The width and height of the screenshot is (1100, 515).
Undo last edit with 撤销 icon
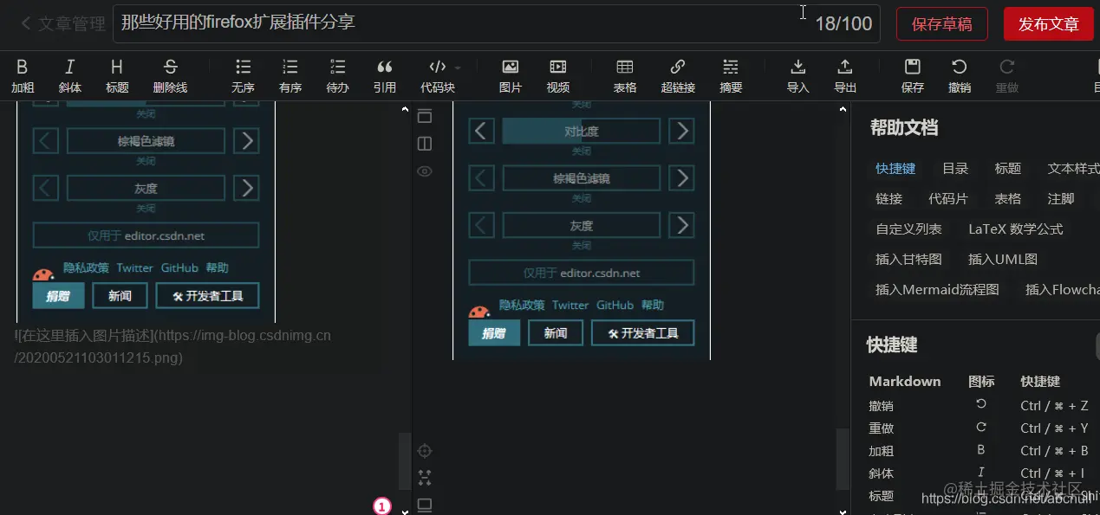[x=960, y=75]
